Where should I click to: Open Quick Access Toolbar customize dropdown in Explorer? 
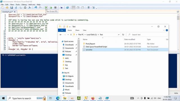click(70, 27)
